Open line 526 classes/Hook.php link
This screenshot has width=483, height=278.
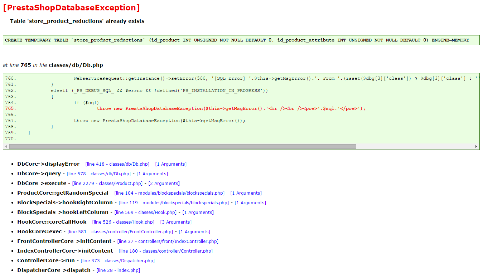coord(123,222)
